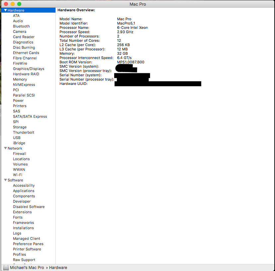Image resolution: width=275 pixels, height=271 pixels.
Task: Select Profiles in the sidebar
Action: (x=19, y=254)
